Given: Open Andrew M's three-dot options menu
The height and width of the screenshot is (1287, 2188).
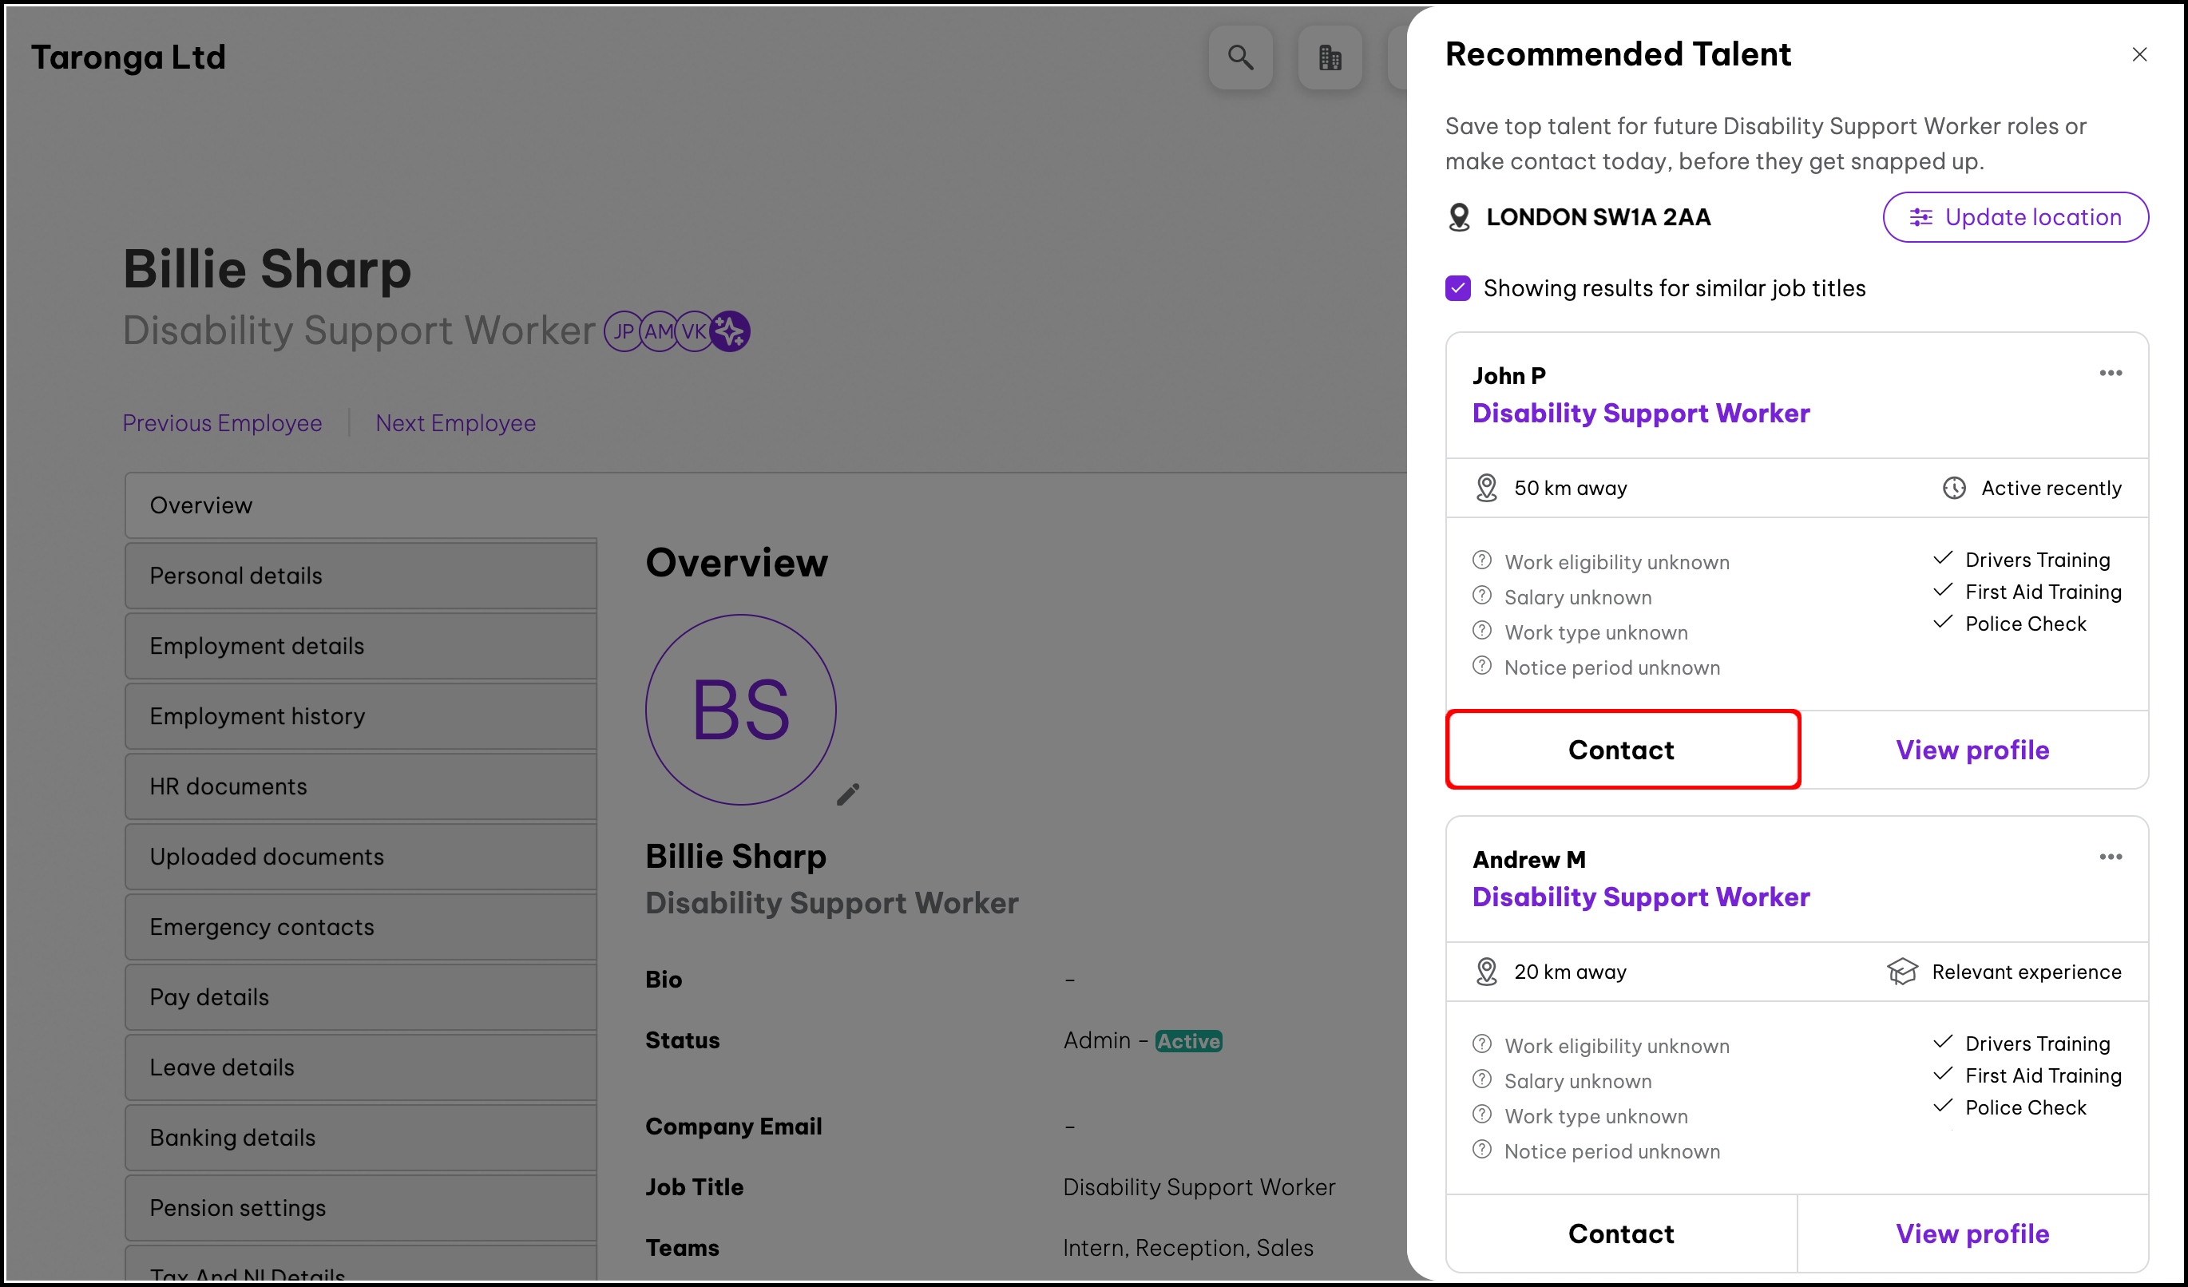Looking at the screenshot, I should point(2110,857).
